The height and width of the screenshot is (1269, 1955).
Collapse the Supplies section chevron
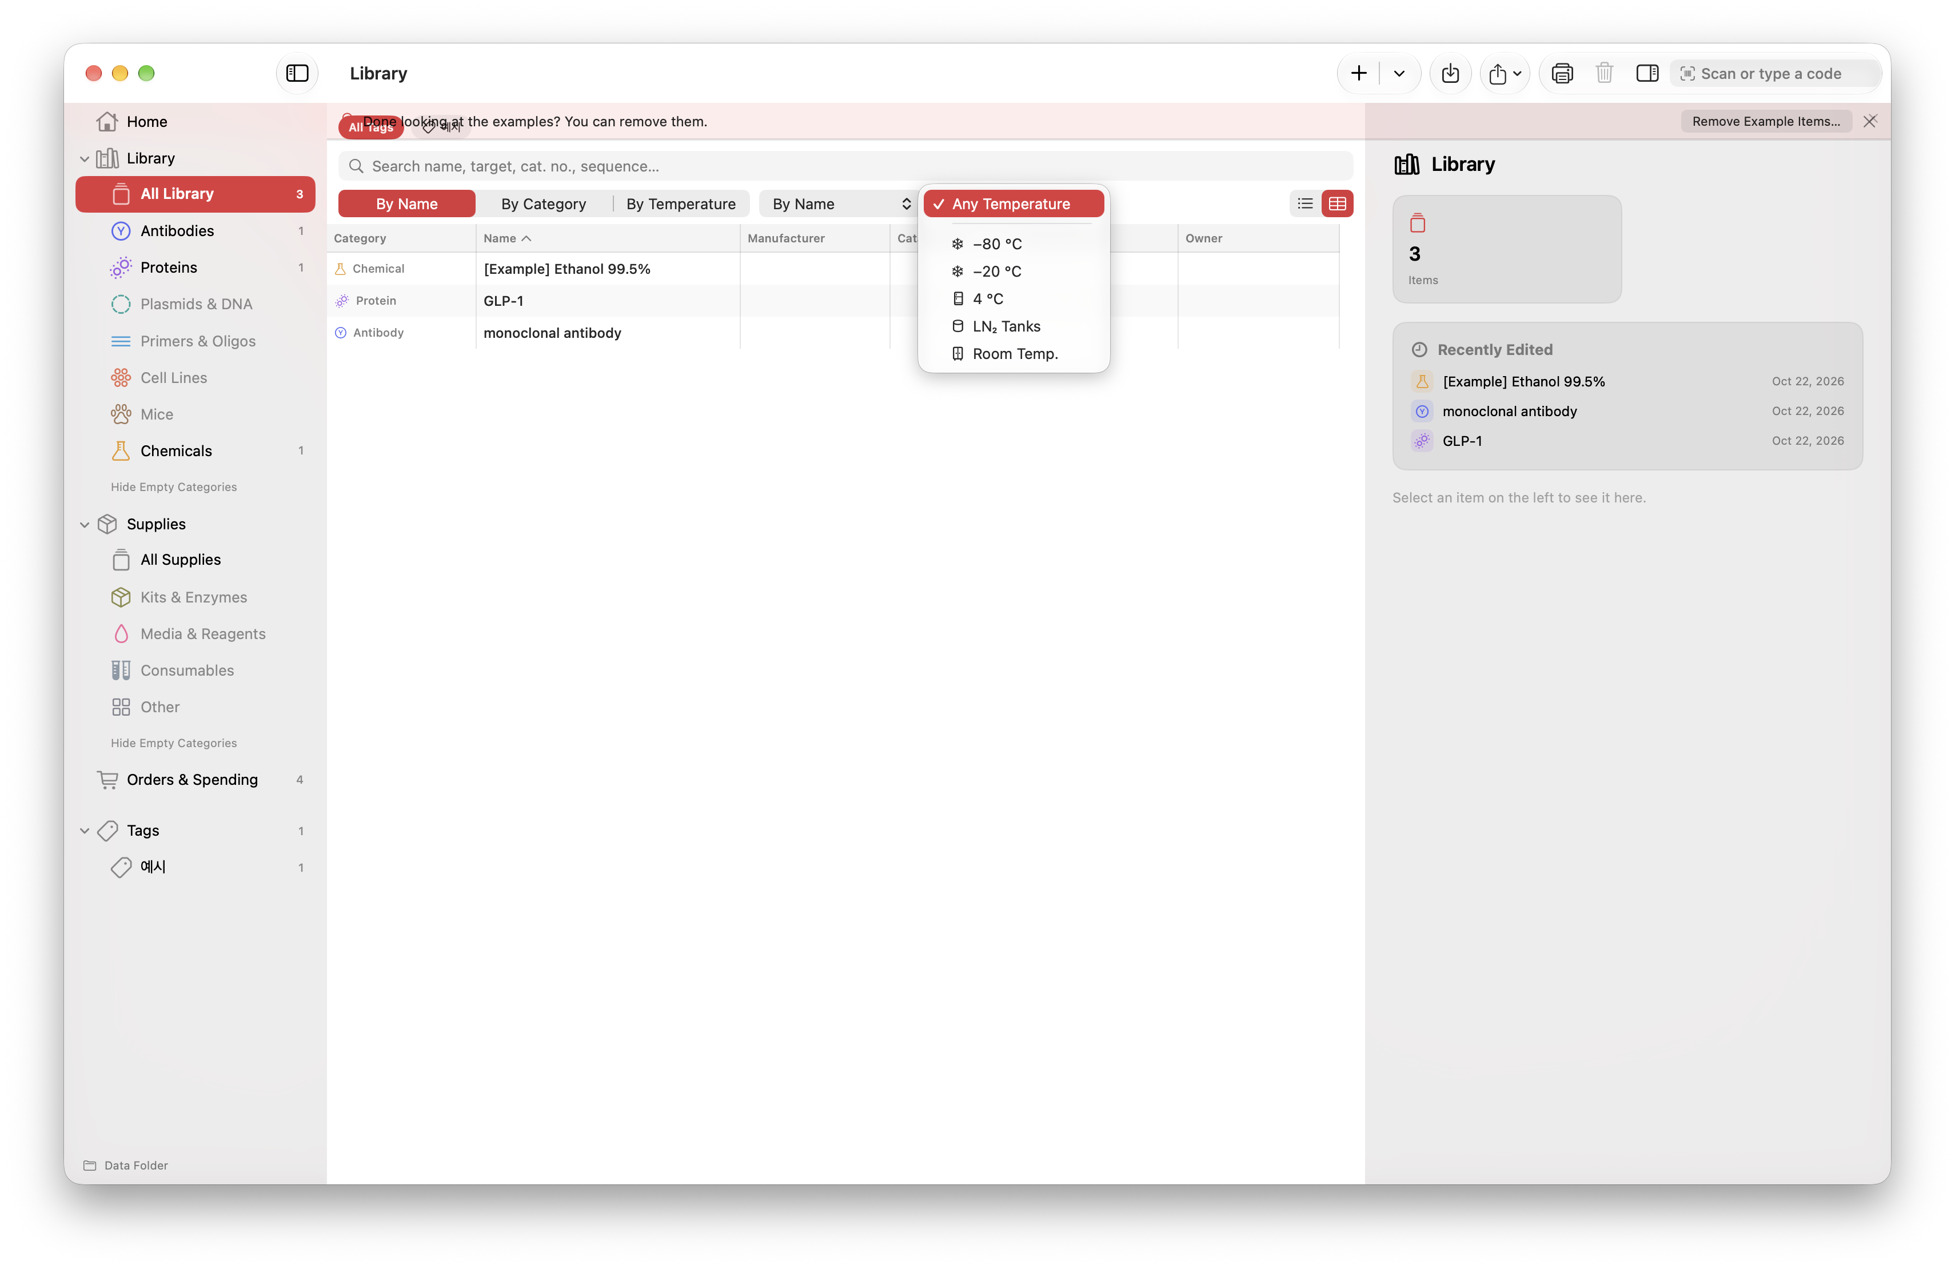click(x=85, y=524)
